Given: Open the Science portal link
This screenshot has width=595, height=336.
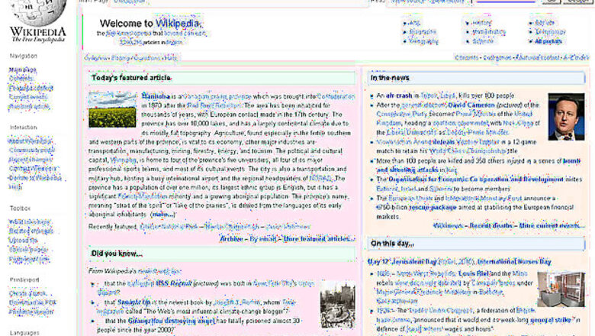Looking at the screenshot, I should [x=483, y=41].
